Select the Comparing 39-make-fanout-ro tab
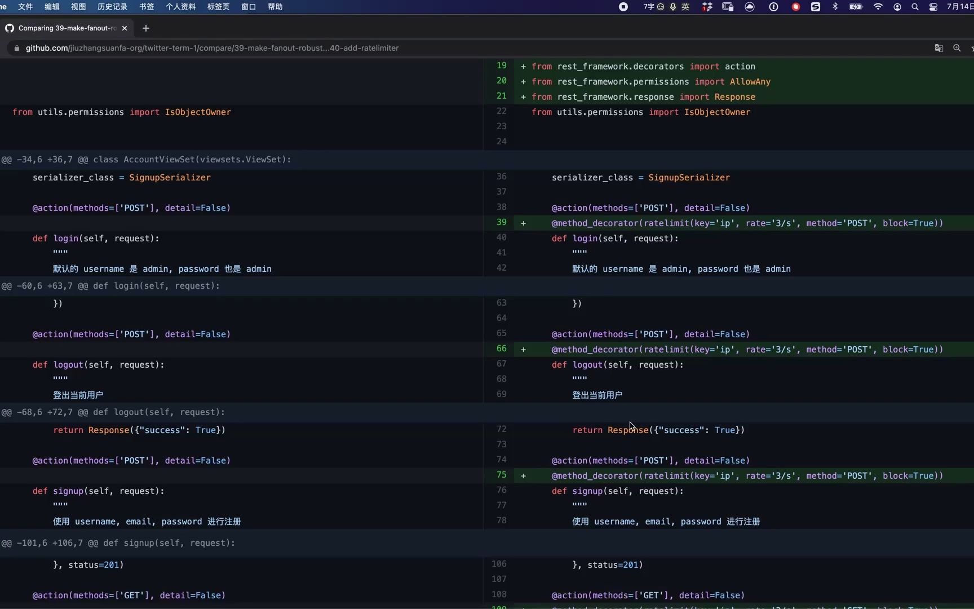The width and height of the screenshot is (974, 609). (68, 28)
